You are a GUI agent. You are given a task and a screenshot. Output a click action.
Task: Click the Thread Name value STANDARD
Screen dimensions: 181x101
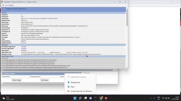coord(25,28)
